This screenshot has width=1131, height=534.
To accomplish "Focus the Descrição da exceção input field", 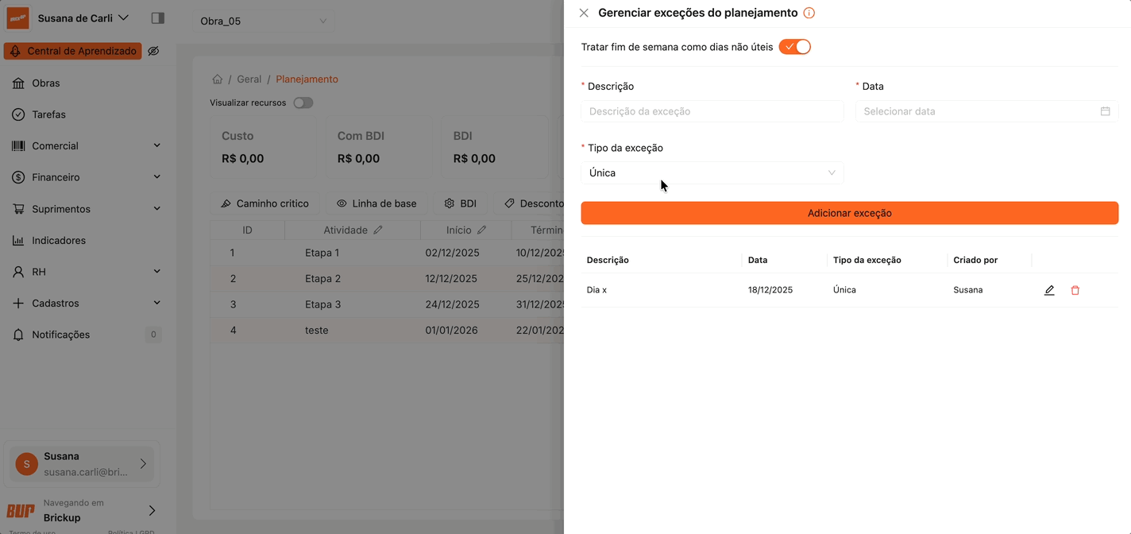I will (x=712, y=111).
